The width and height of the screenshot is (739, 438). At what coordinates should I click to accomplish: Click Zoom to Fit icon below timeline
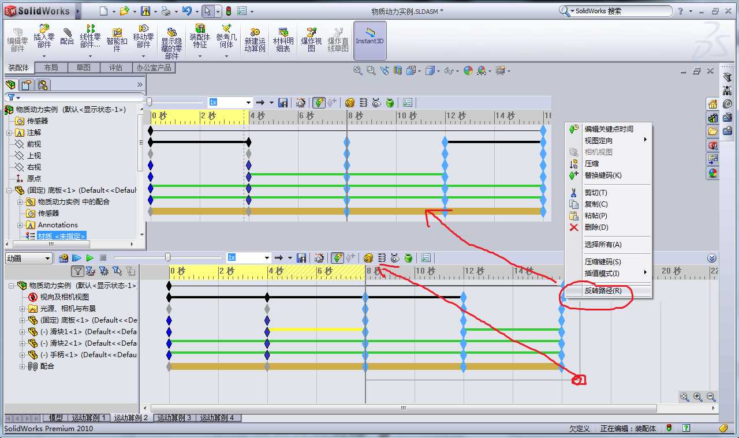click(685, 396)
